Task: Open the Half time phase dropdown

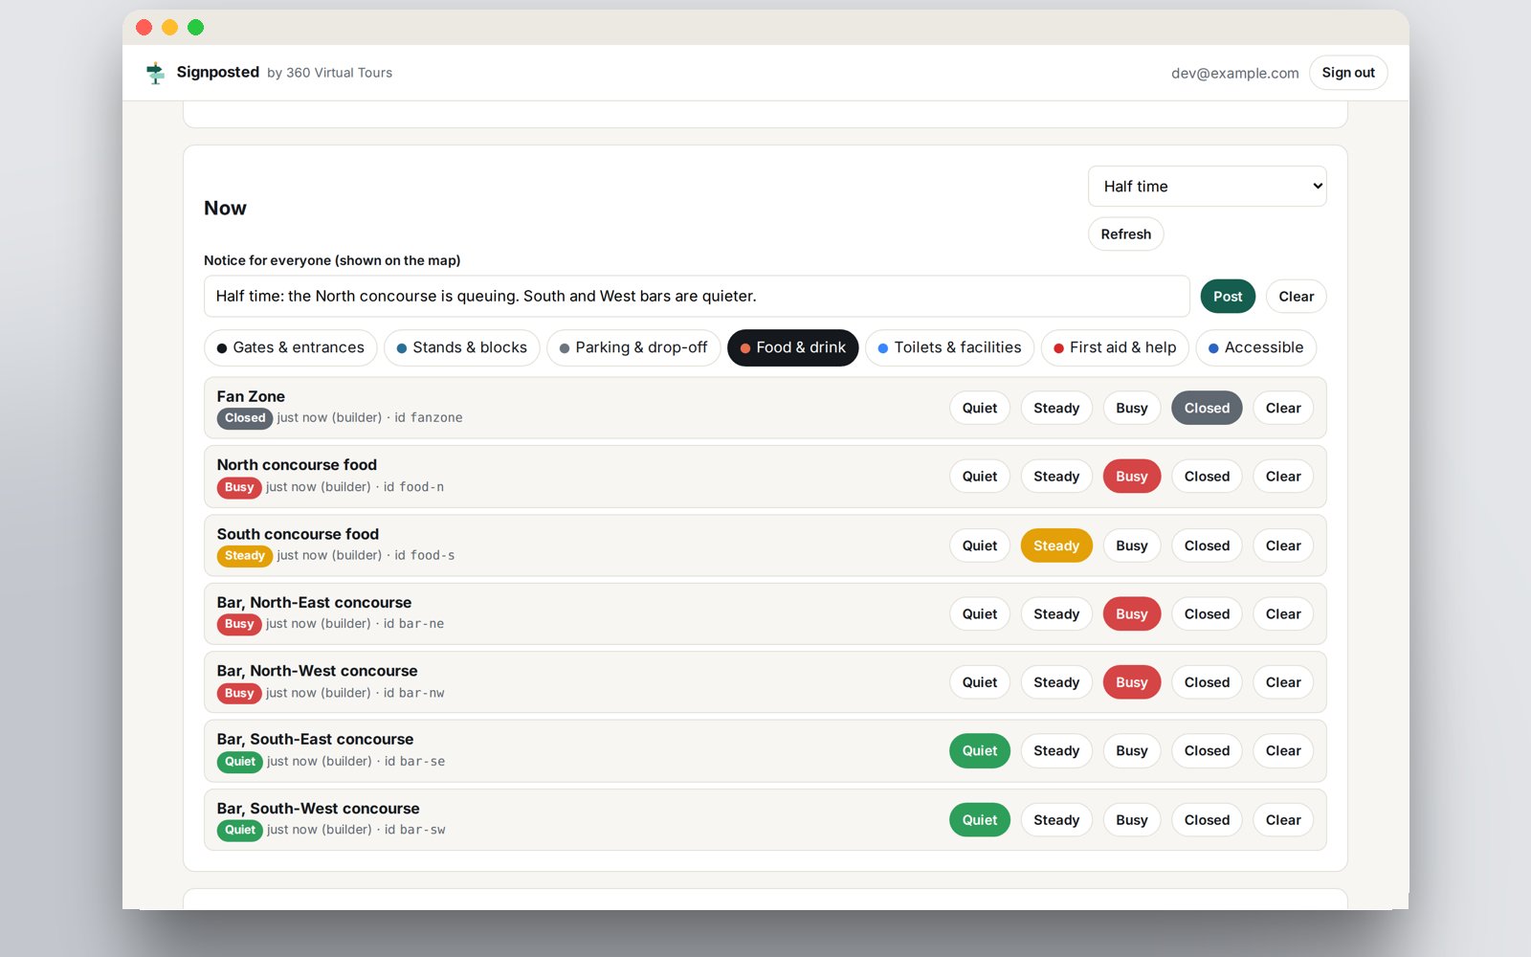Action: [1207, 187]
